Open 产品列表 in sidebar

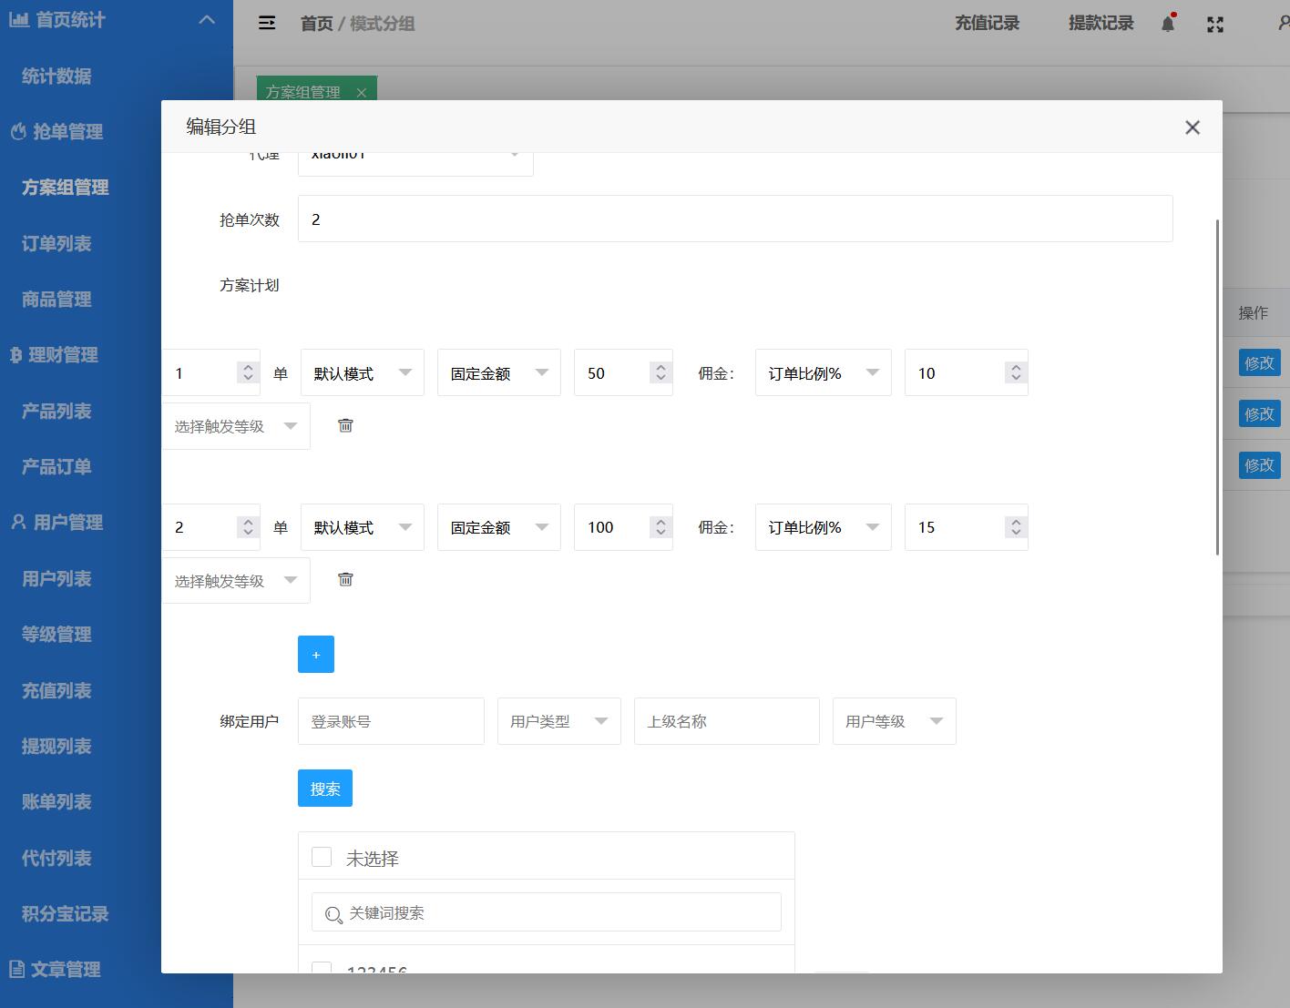tap(56, 411)
